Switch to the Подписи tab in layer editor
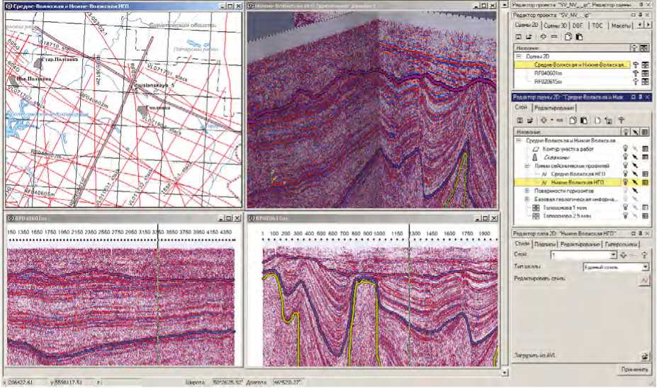Image resolution: width=657 pixels, height=388 pixels. coord(544,243)
